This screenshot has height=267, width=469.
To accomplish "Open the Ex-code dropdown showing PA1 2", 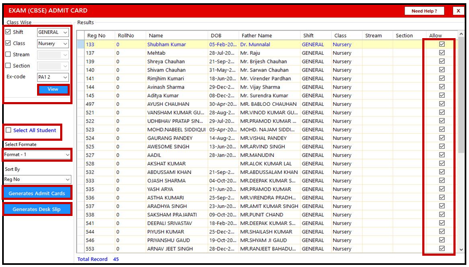I will tap(53, 77).
